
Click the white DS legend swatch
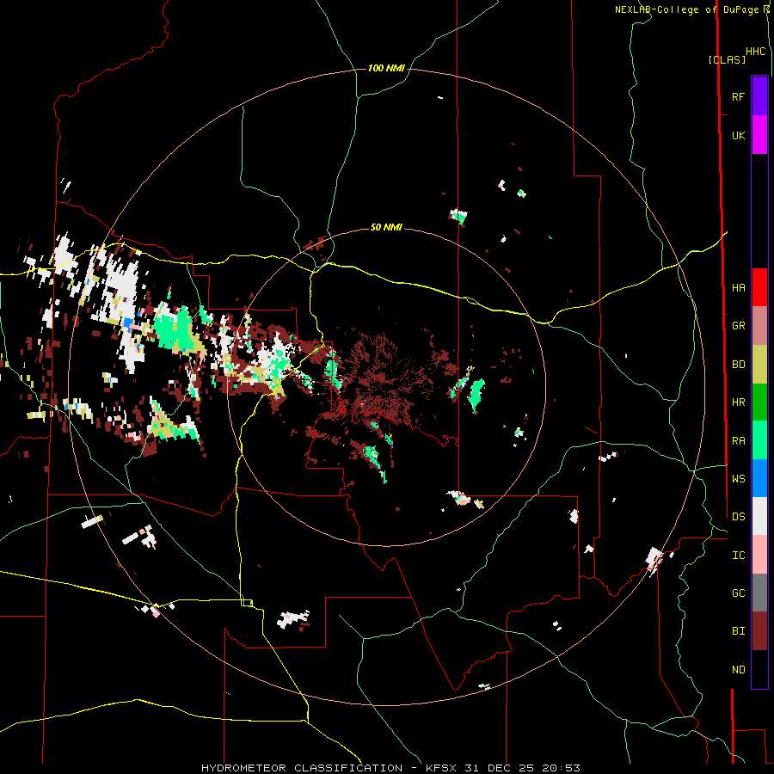(x=759, y=516)
